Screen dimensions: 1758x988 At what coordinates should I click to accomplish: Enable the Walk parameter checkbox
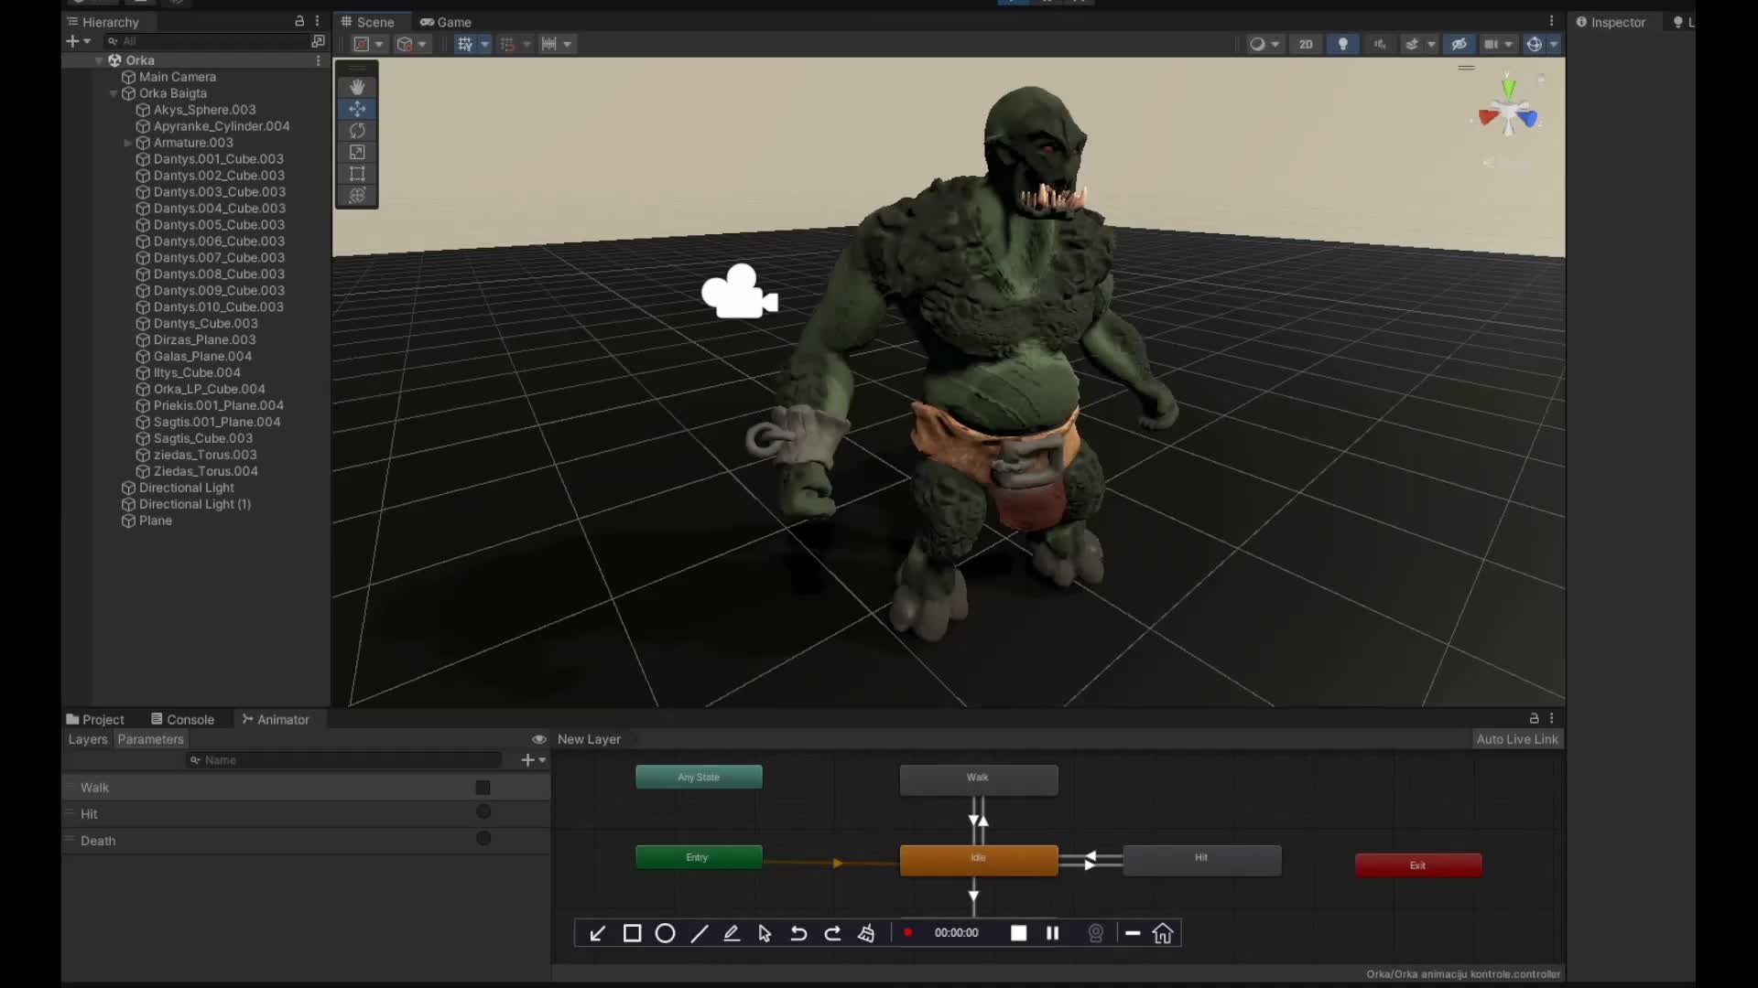[x=483, y=787]
